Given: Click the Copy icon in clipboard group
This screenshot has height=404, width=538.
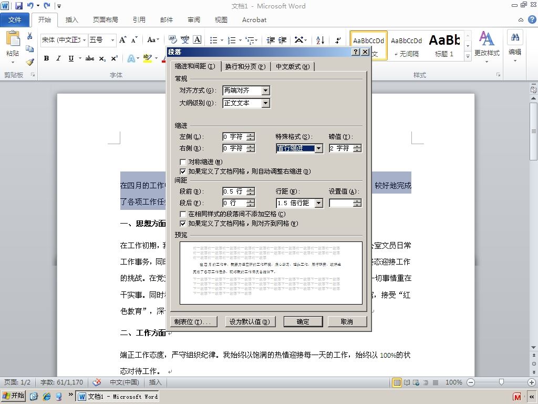Looking at the screenshot, I should point(30,49).
